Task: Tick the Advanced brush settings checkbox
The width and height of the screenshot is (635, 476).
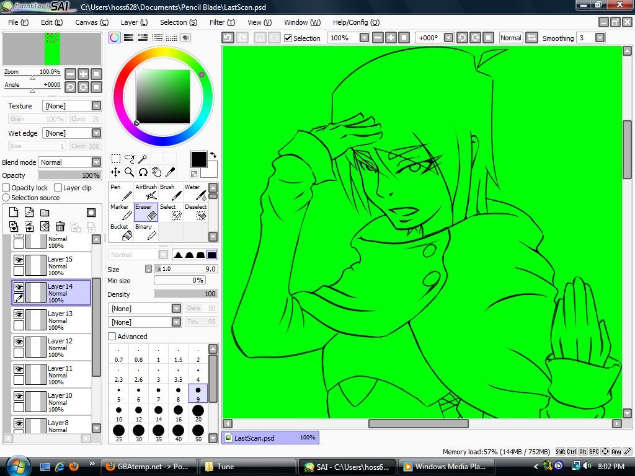Action: [x=112, y=337]
